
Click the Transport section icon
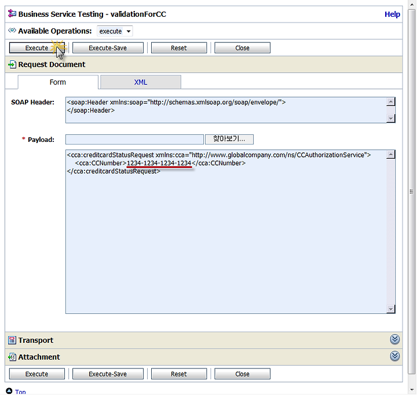tap(12, 340)
